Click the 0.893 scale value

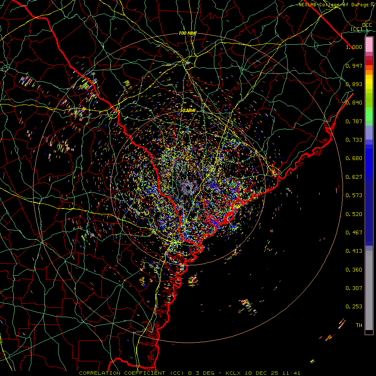(x=354, y=84)
